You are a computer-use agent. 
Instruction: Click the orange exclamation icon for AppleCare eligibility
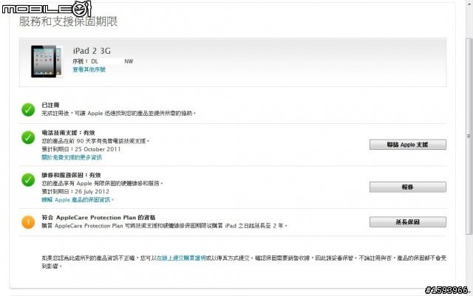(x=28, y=222)
